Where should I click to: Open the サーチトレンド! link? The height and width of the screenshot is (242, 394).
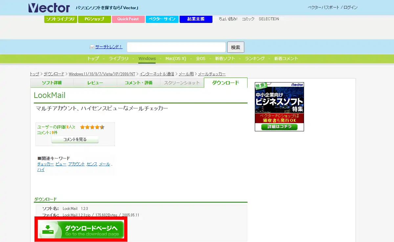109,47
